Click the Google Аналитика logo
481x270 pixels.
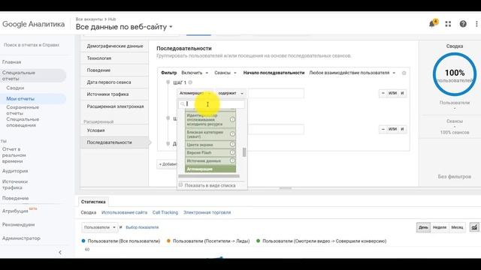33,24
